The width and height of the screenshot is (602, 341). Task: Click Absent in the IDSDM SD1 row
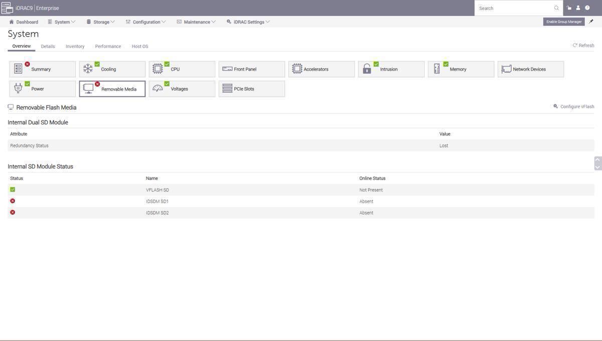click(x=366, y=202)
